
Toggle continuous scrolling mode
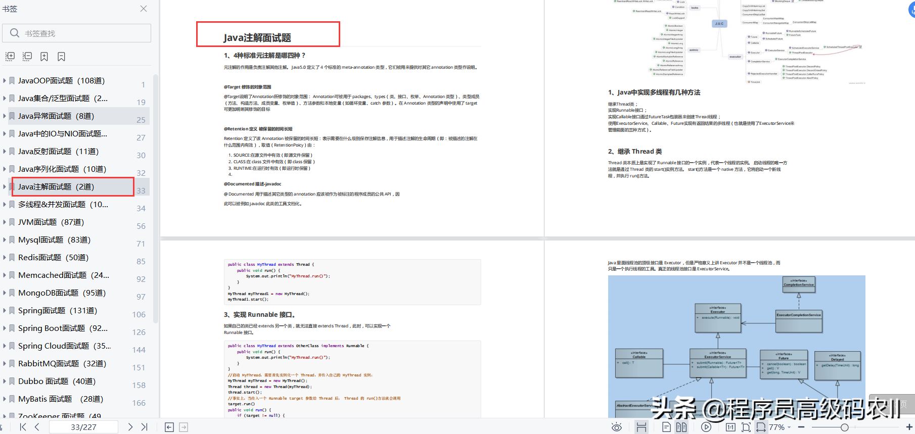pyautogui.click(x=642, y=427)
